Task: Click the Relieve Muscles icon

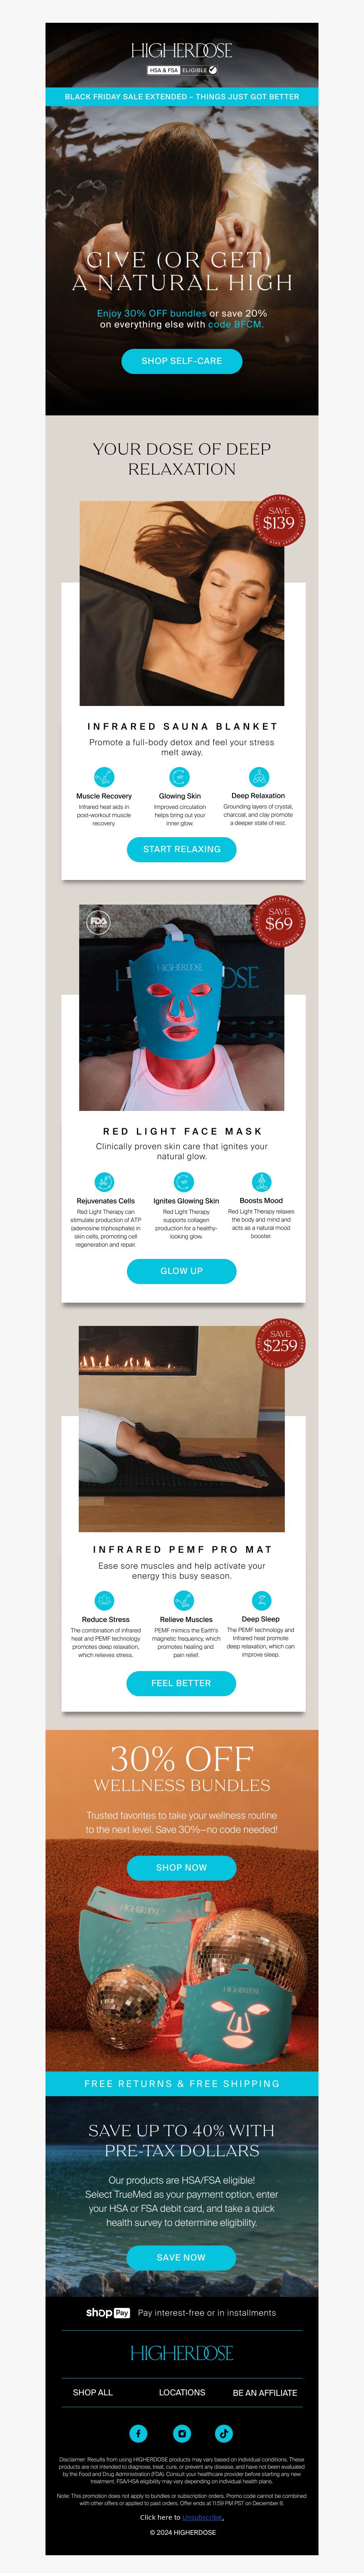Action: pos(183,1600)
